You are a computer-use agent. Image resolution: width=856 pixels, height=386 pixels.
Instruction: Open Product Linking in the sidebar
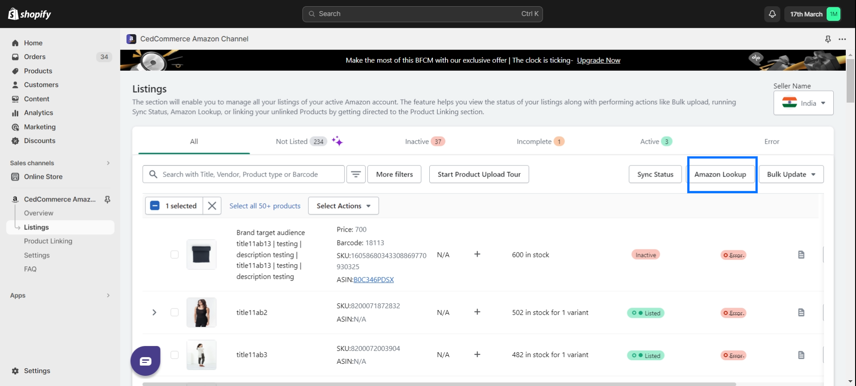pyautogui.click(x=48, y=241)
